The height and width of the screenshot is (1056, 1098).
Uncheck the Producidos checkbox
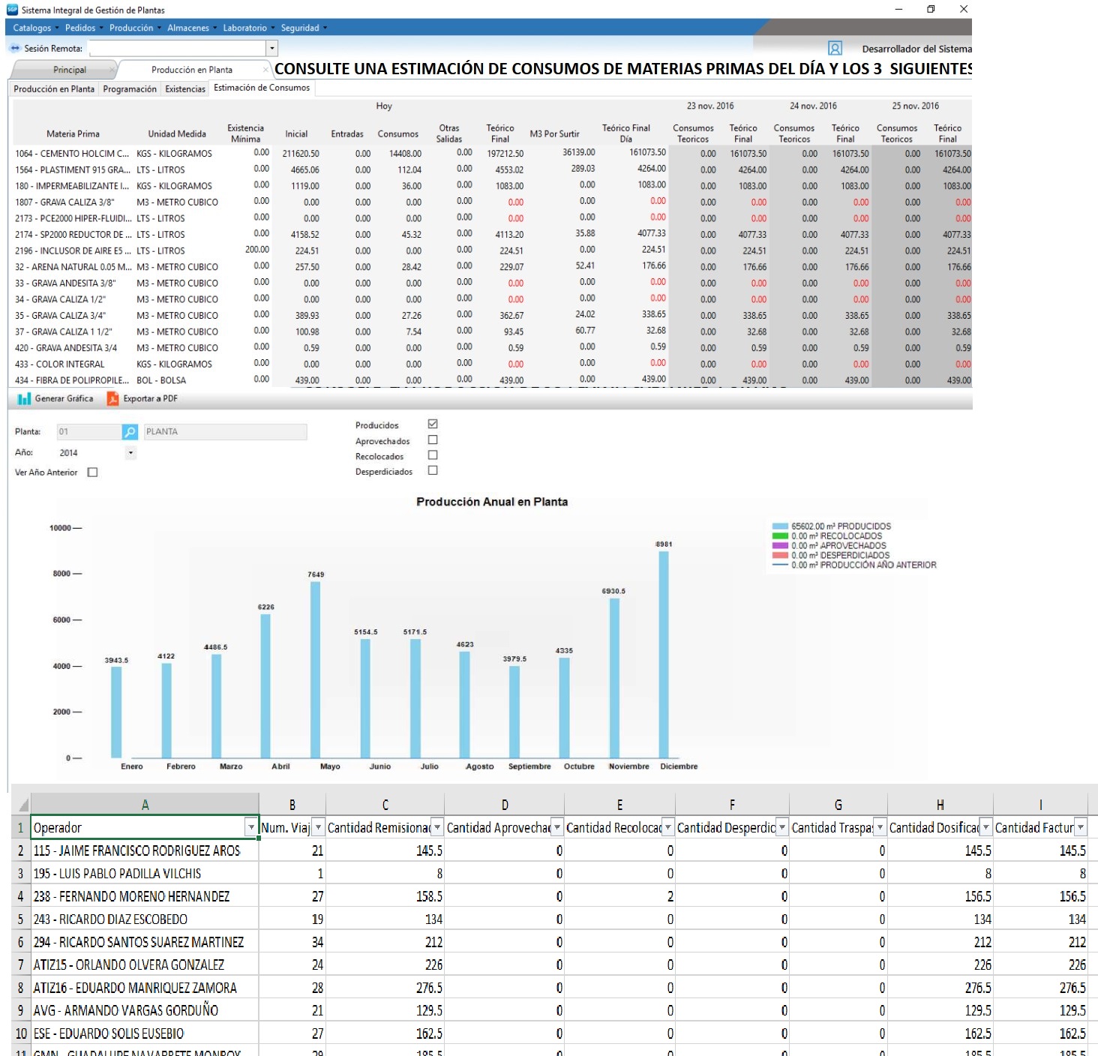click(433, 424)
